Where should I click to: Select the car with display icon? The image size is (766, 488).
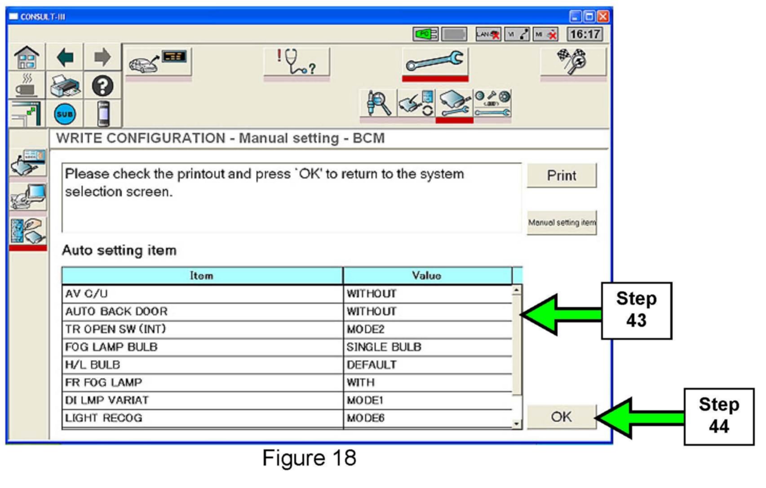(x=158, y=62)
